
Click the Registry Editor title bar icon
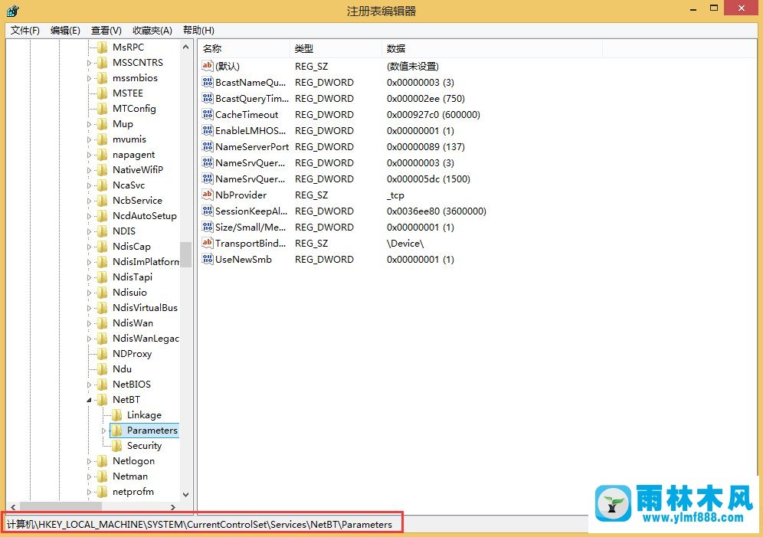point(13,11)
